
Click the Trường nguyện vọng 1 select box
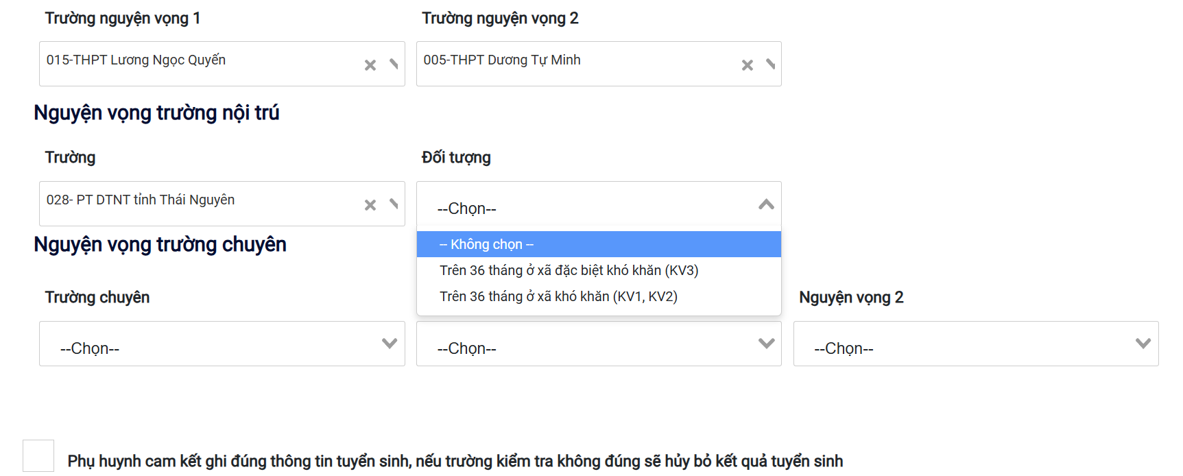[x=199, y=64]
